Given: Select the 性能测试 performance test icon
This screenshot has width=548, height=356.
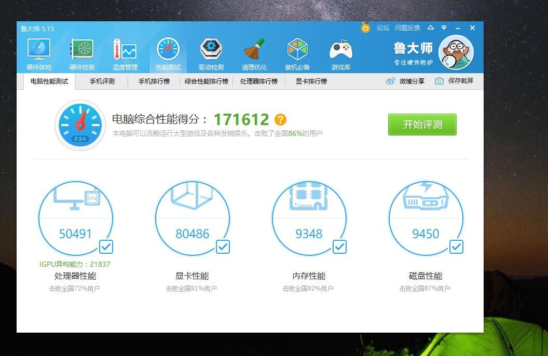Looking at the screenshot, I should pos(168,52).
